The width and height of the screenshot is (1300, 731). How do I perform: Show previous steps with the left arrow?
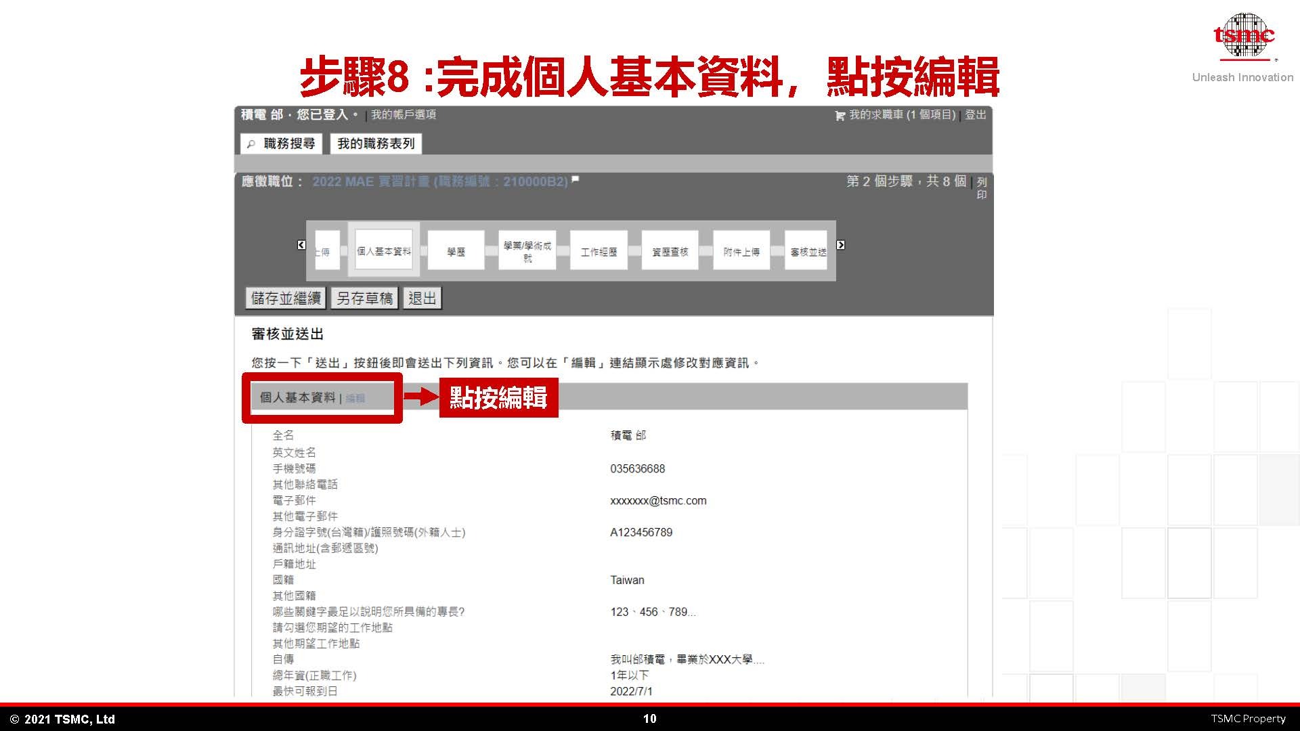pos(301,245)
